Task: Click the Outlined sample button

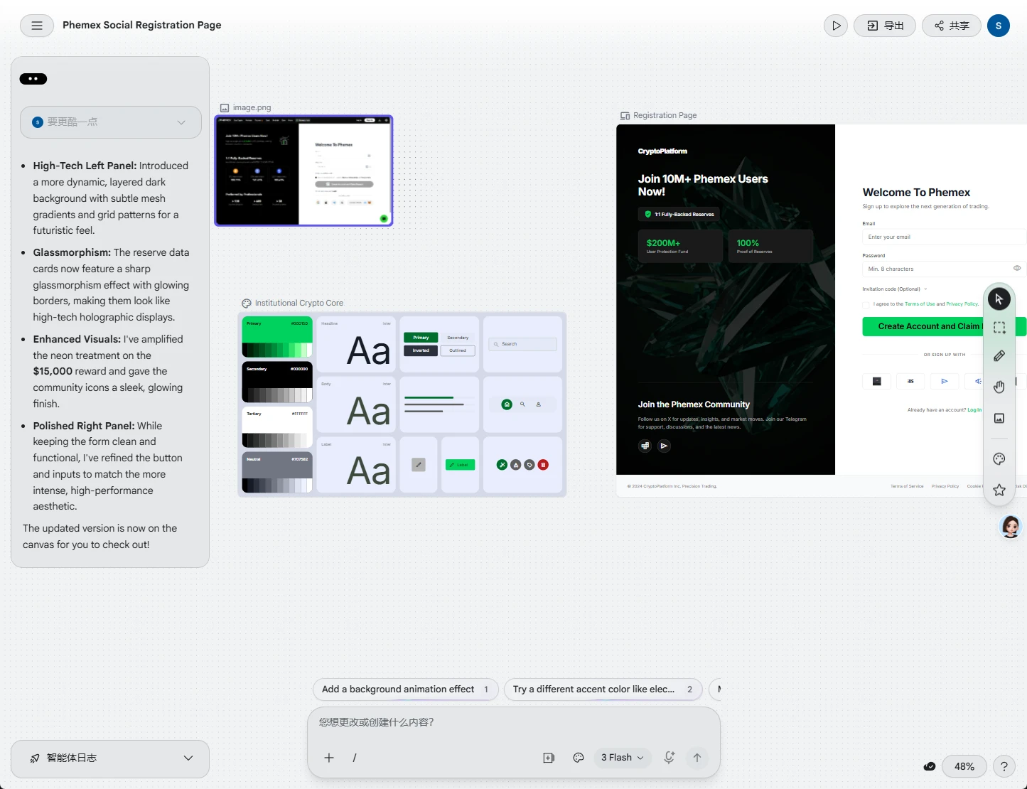Action: [x=458, y=350]
